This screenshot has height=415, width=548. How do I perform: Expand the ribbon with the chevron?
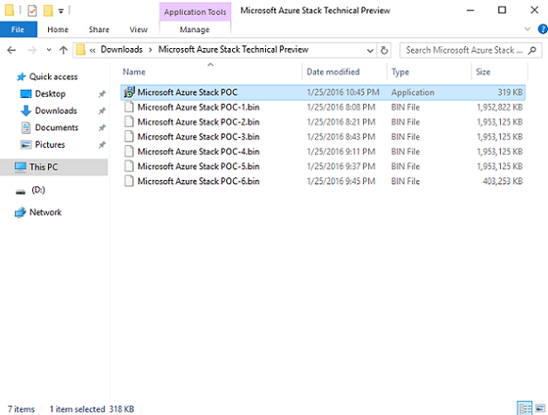tap(528, 29)
